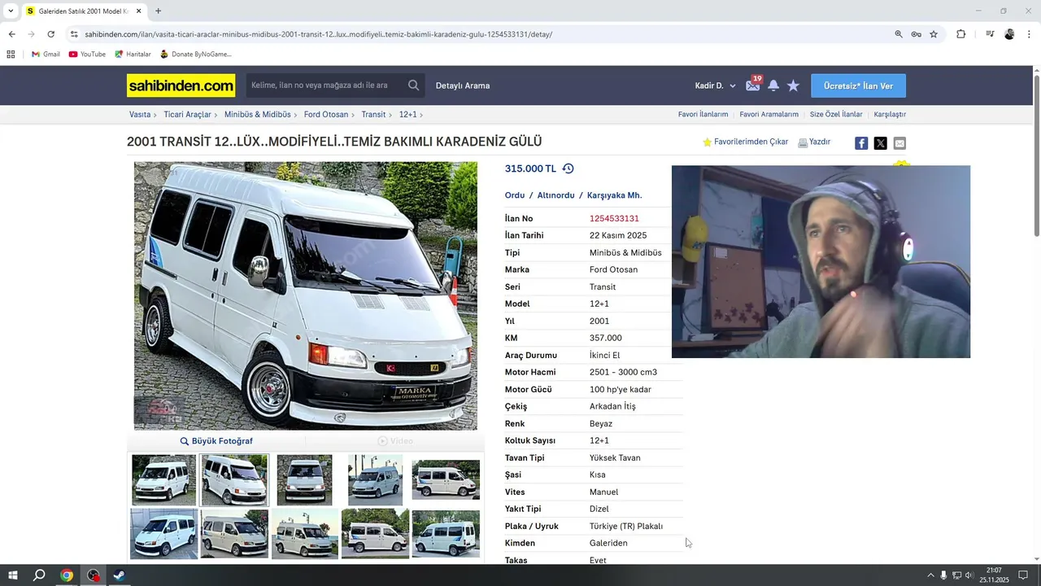Select the third top-row thumbnail
The height and width of the screenshot is (586, 1041).
point(304,480)
